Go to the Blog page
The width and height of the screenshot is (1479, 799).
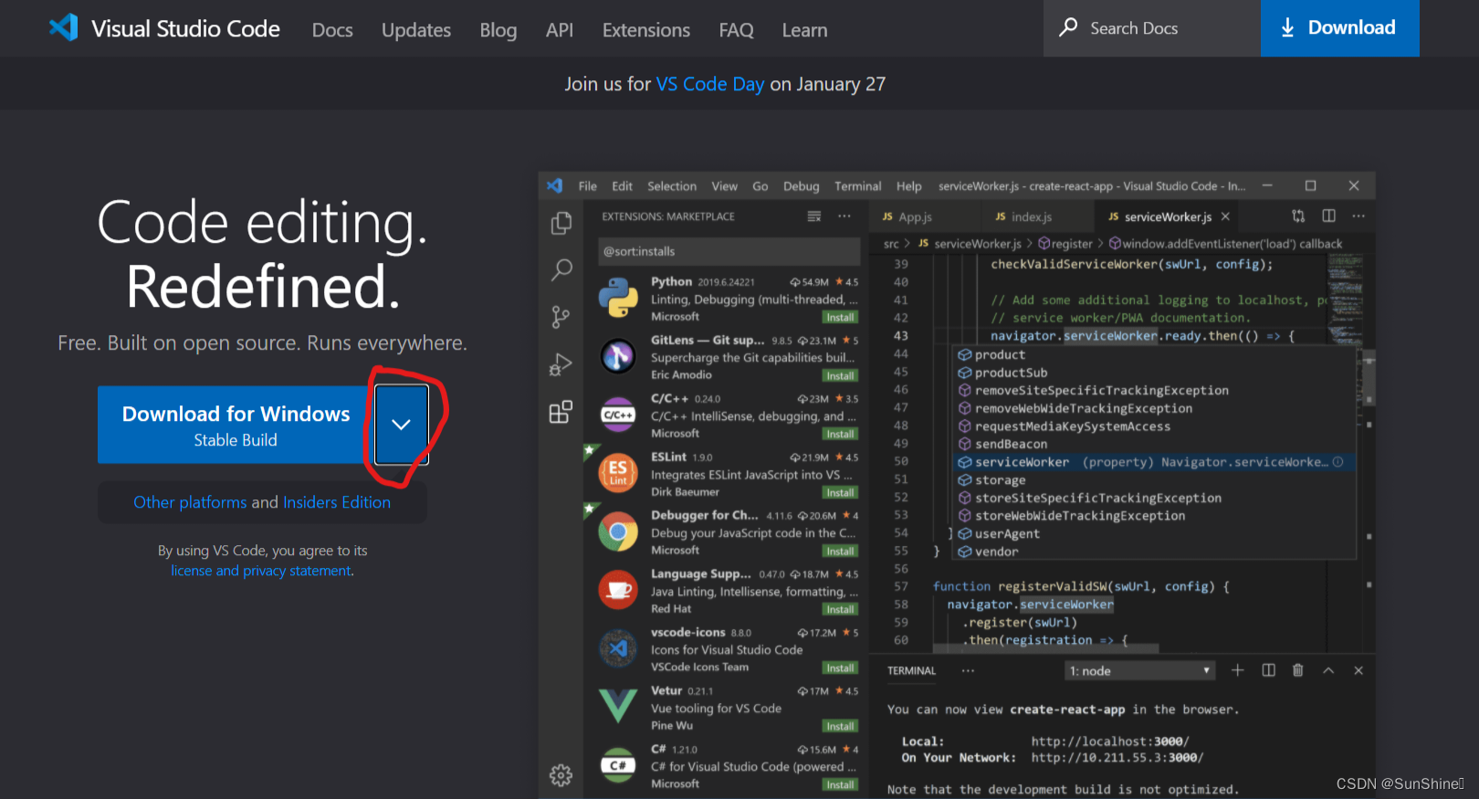[498, 30]
